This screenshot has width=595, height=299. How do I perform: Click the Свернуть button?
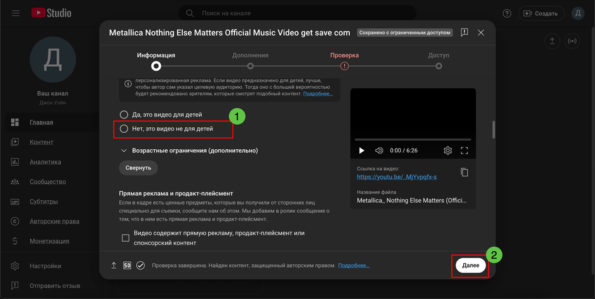138,168
